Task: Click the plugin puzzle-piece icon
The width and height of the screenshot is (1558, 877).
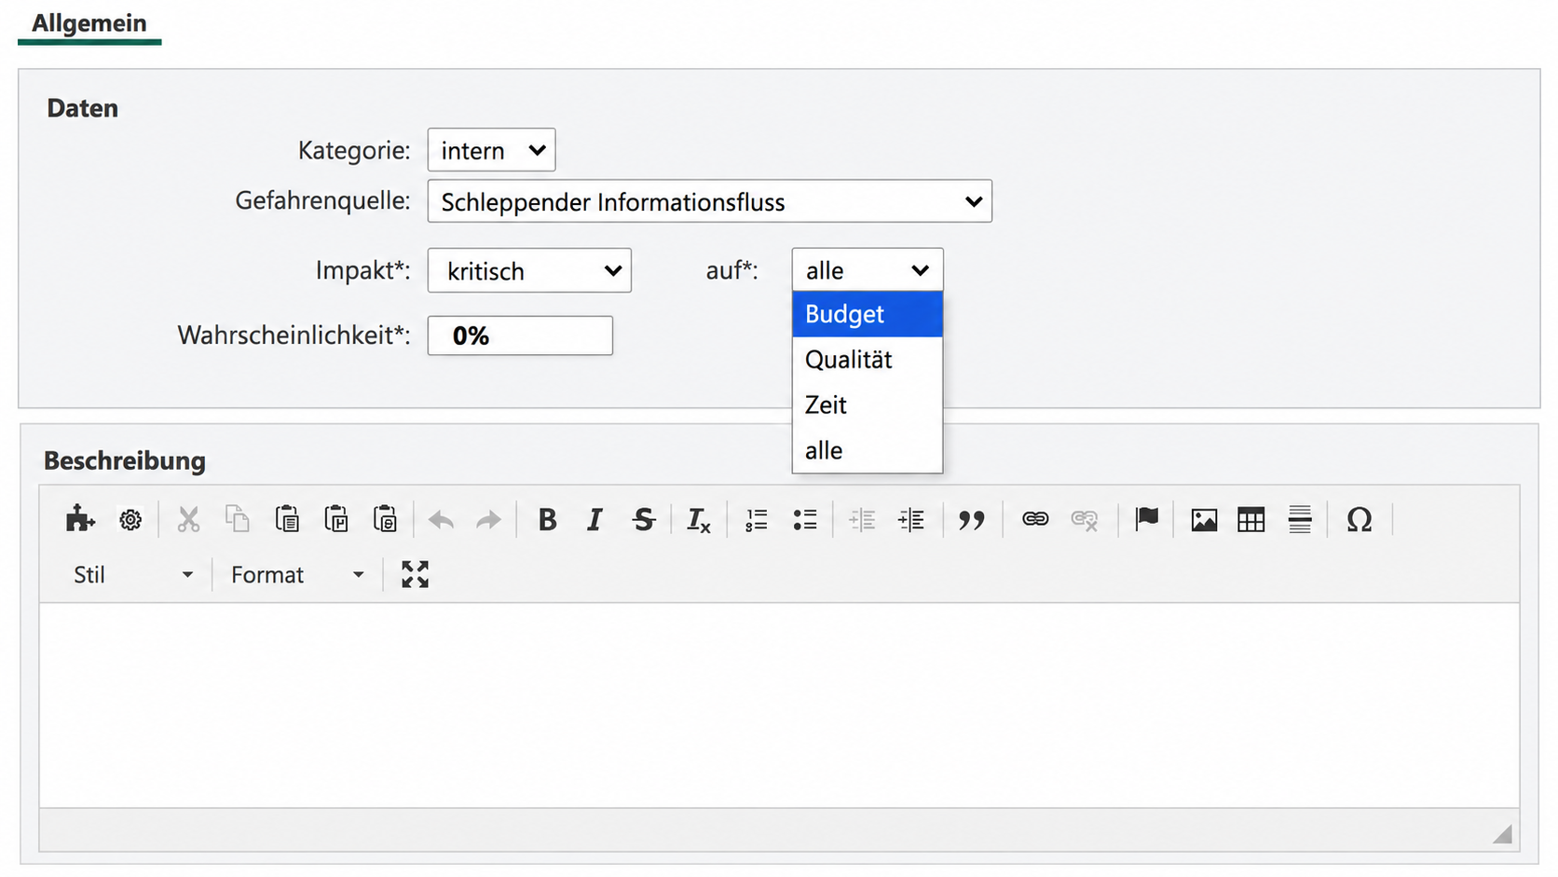Action: pyautogui.click(x=80, y=519)
